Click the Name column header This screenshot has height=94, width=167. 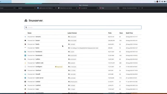coord(29,33)
